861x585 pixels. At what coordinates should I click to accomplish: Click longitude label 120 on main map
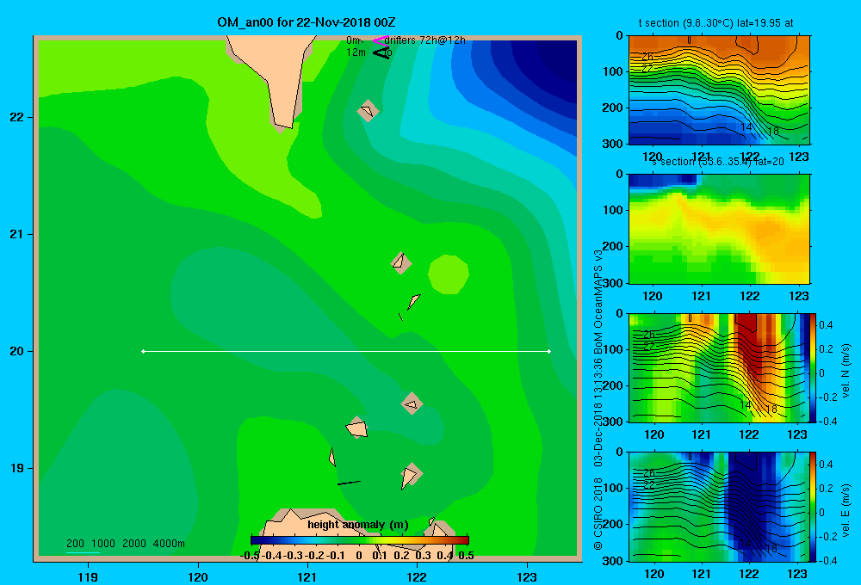tap(198, 576)
